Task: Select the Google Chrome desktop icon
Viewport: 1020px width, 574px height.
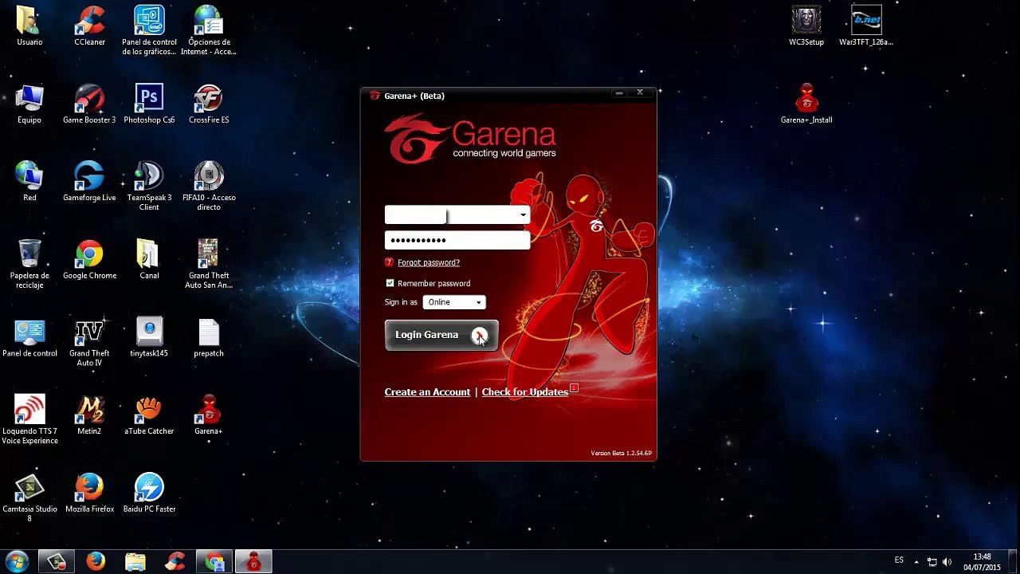Action: 89,260
